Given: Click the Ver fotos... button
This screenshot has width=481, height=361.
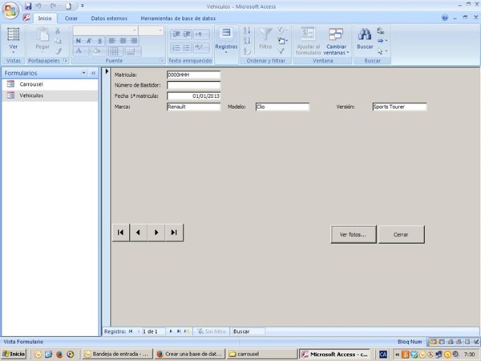Looking at the screenshot, I should point(353,234).
